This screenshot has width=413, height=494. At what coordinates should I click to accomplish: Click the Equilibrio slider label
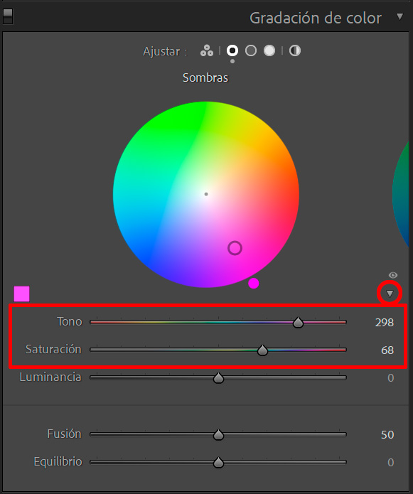[x=58, y=462]
